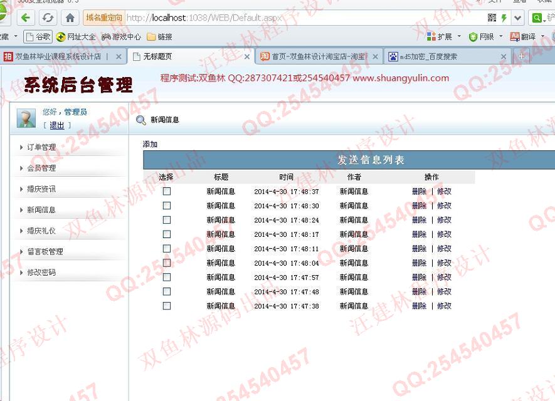Check the row dated 17:47:57
The width and height of the screenshot is (555, 401).
tap(167, 277)
